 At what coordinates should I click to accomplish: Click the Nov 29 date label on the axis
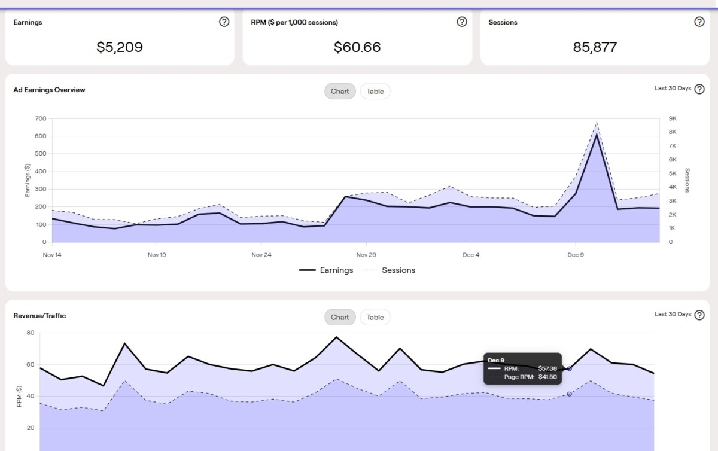(366, 255)
